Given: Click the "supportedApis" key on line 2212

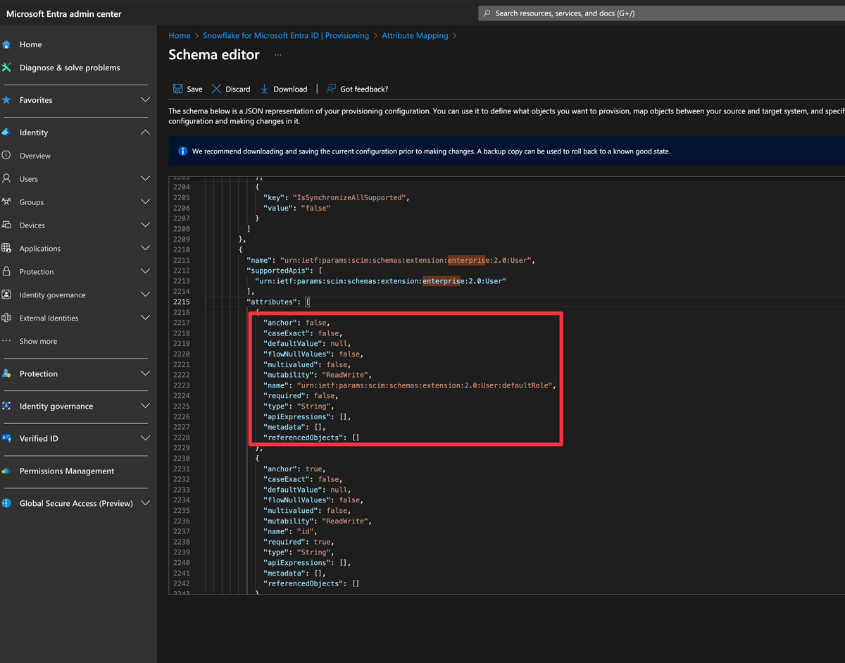Looking at the screenshot, I should coord(277,271).
